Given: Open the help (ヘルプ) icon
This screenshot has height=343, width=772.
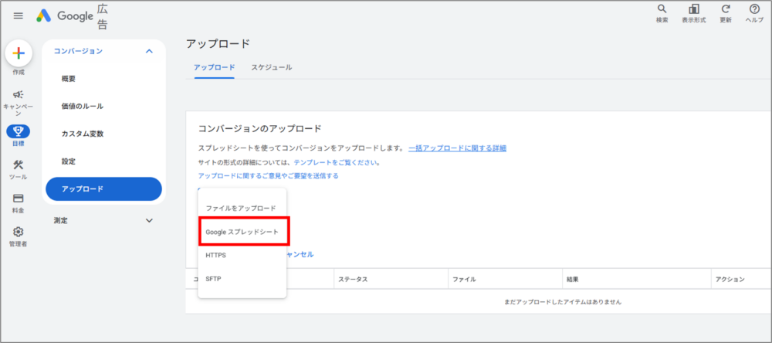Looking at the screenshot, I should (754, 10).
